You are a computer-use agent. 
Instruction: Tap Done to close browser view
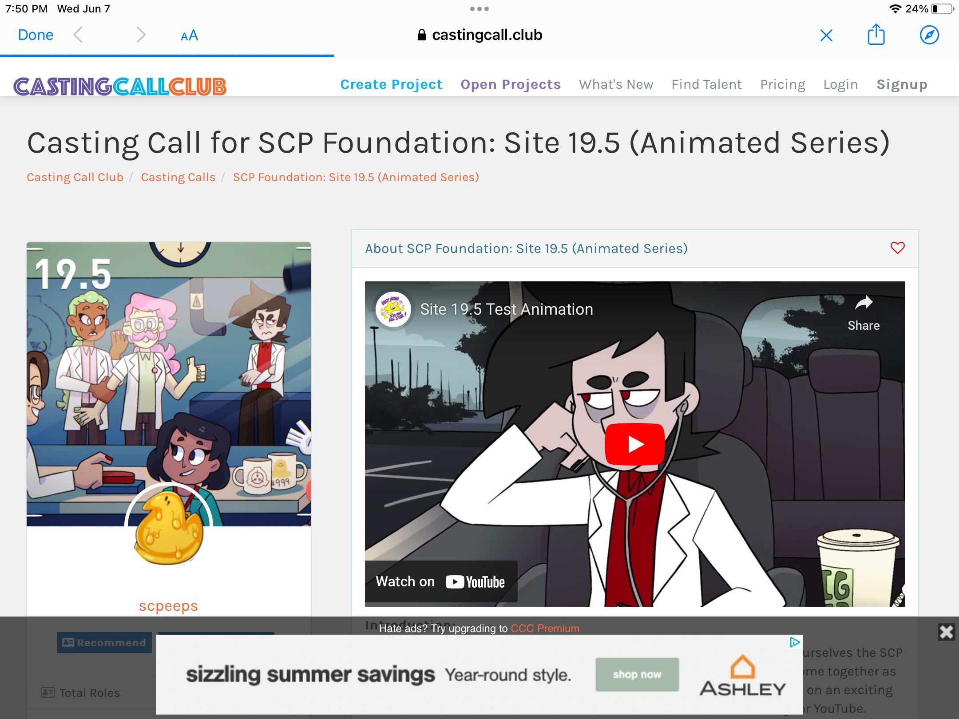[36, 35]
